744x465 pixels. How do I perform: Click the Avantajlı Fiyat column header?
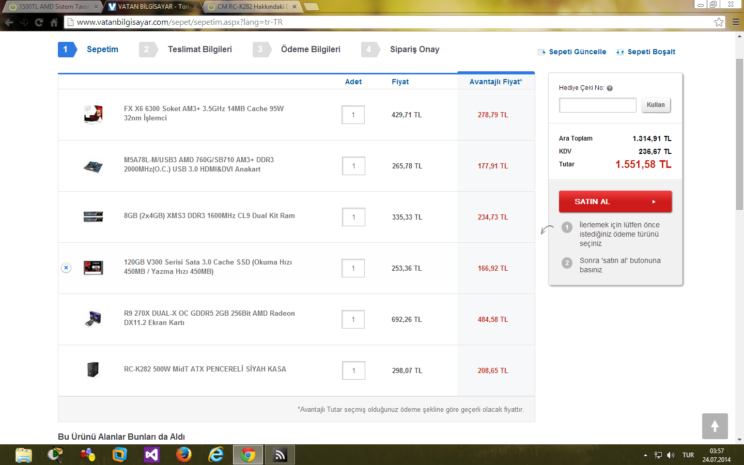tap(496, 82)
